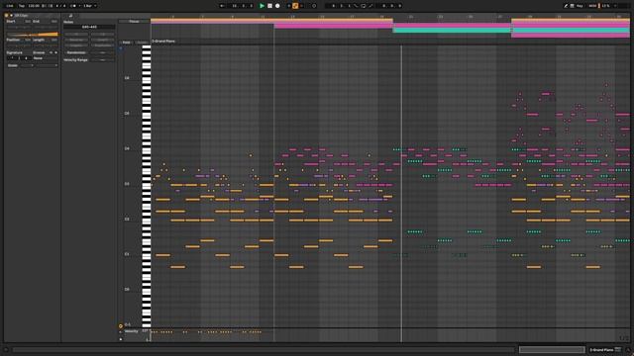The image size is (634, 356).
Task: Click the Duplicate notes button
Action: 103,45
